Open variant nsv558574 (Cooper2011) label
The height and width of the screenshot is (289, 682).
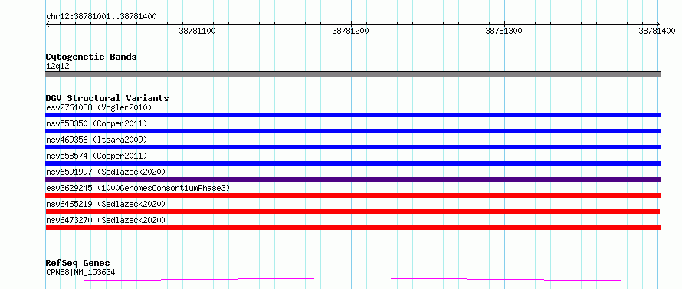pos(97,156)
